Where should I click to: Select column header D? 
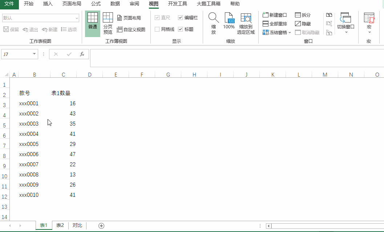90,75
